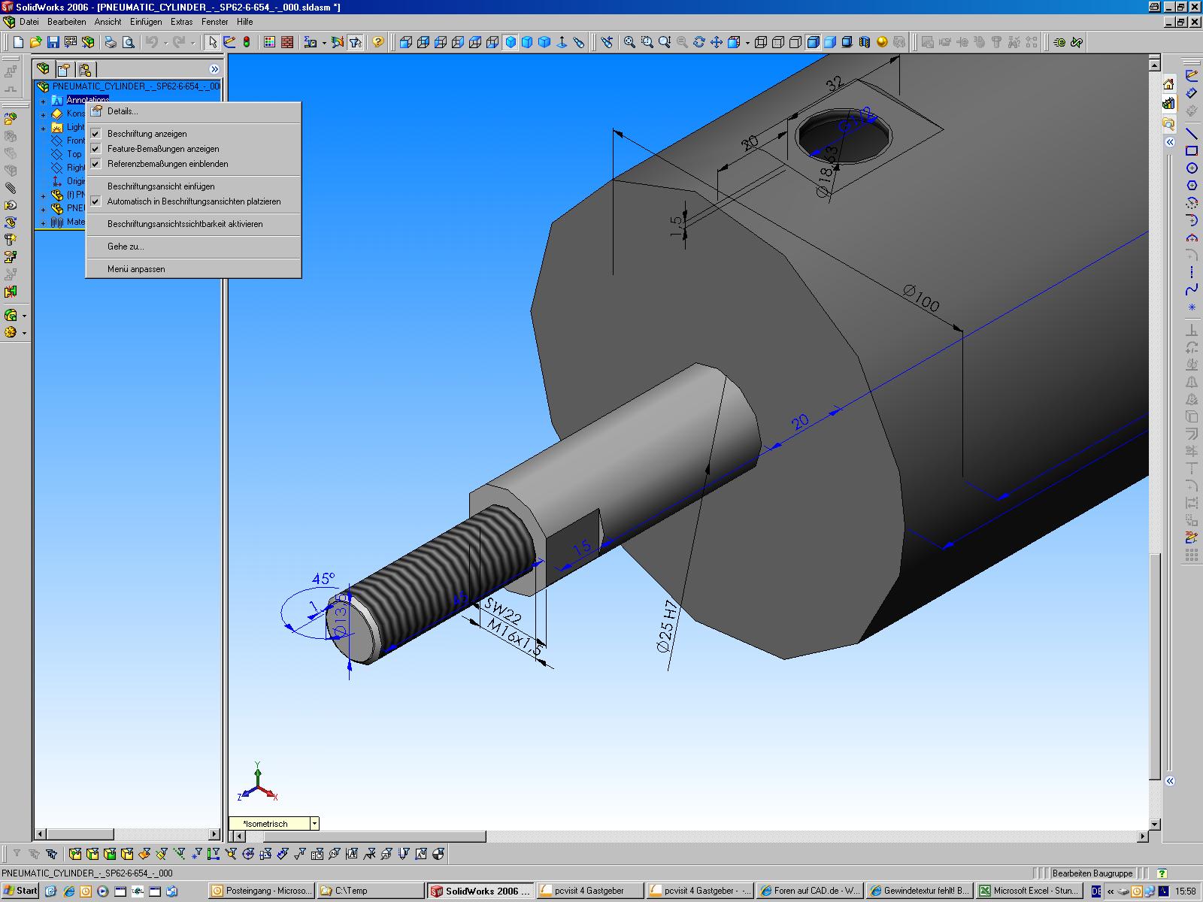The width and height of the screenshot is (1203, 902).
Task: Click the Zoom to Fit magnifier
Action: point(629,43)
